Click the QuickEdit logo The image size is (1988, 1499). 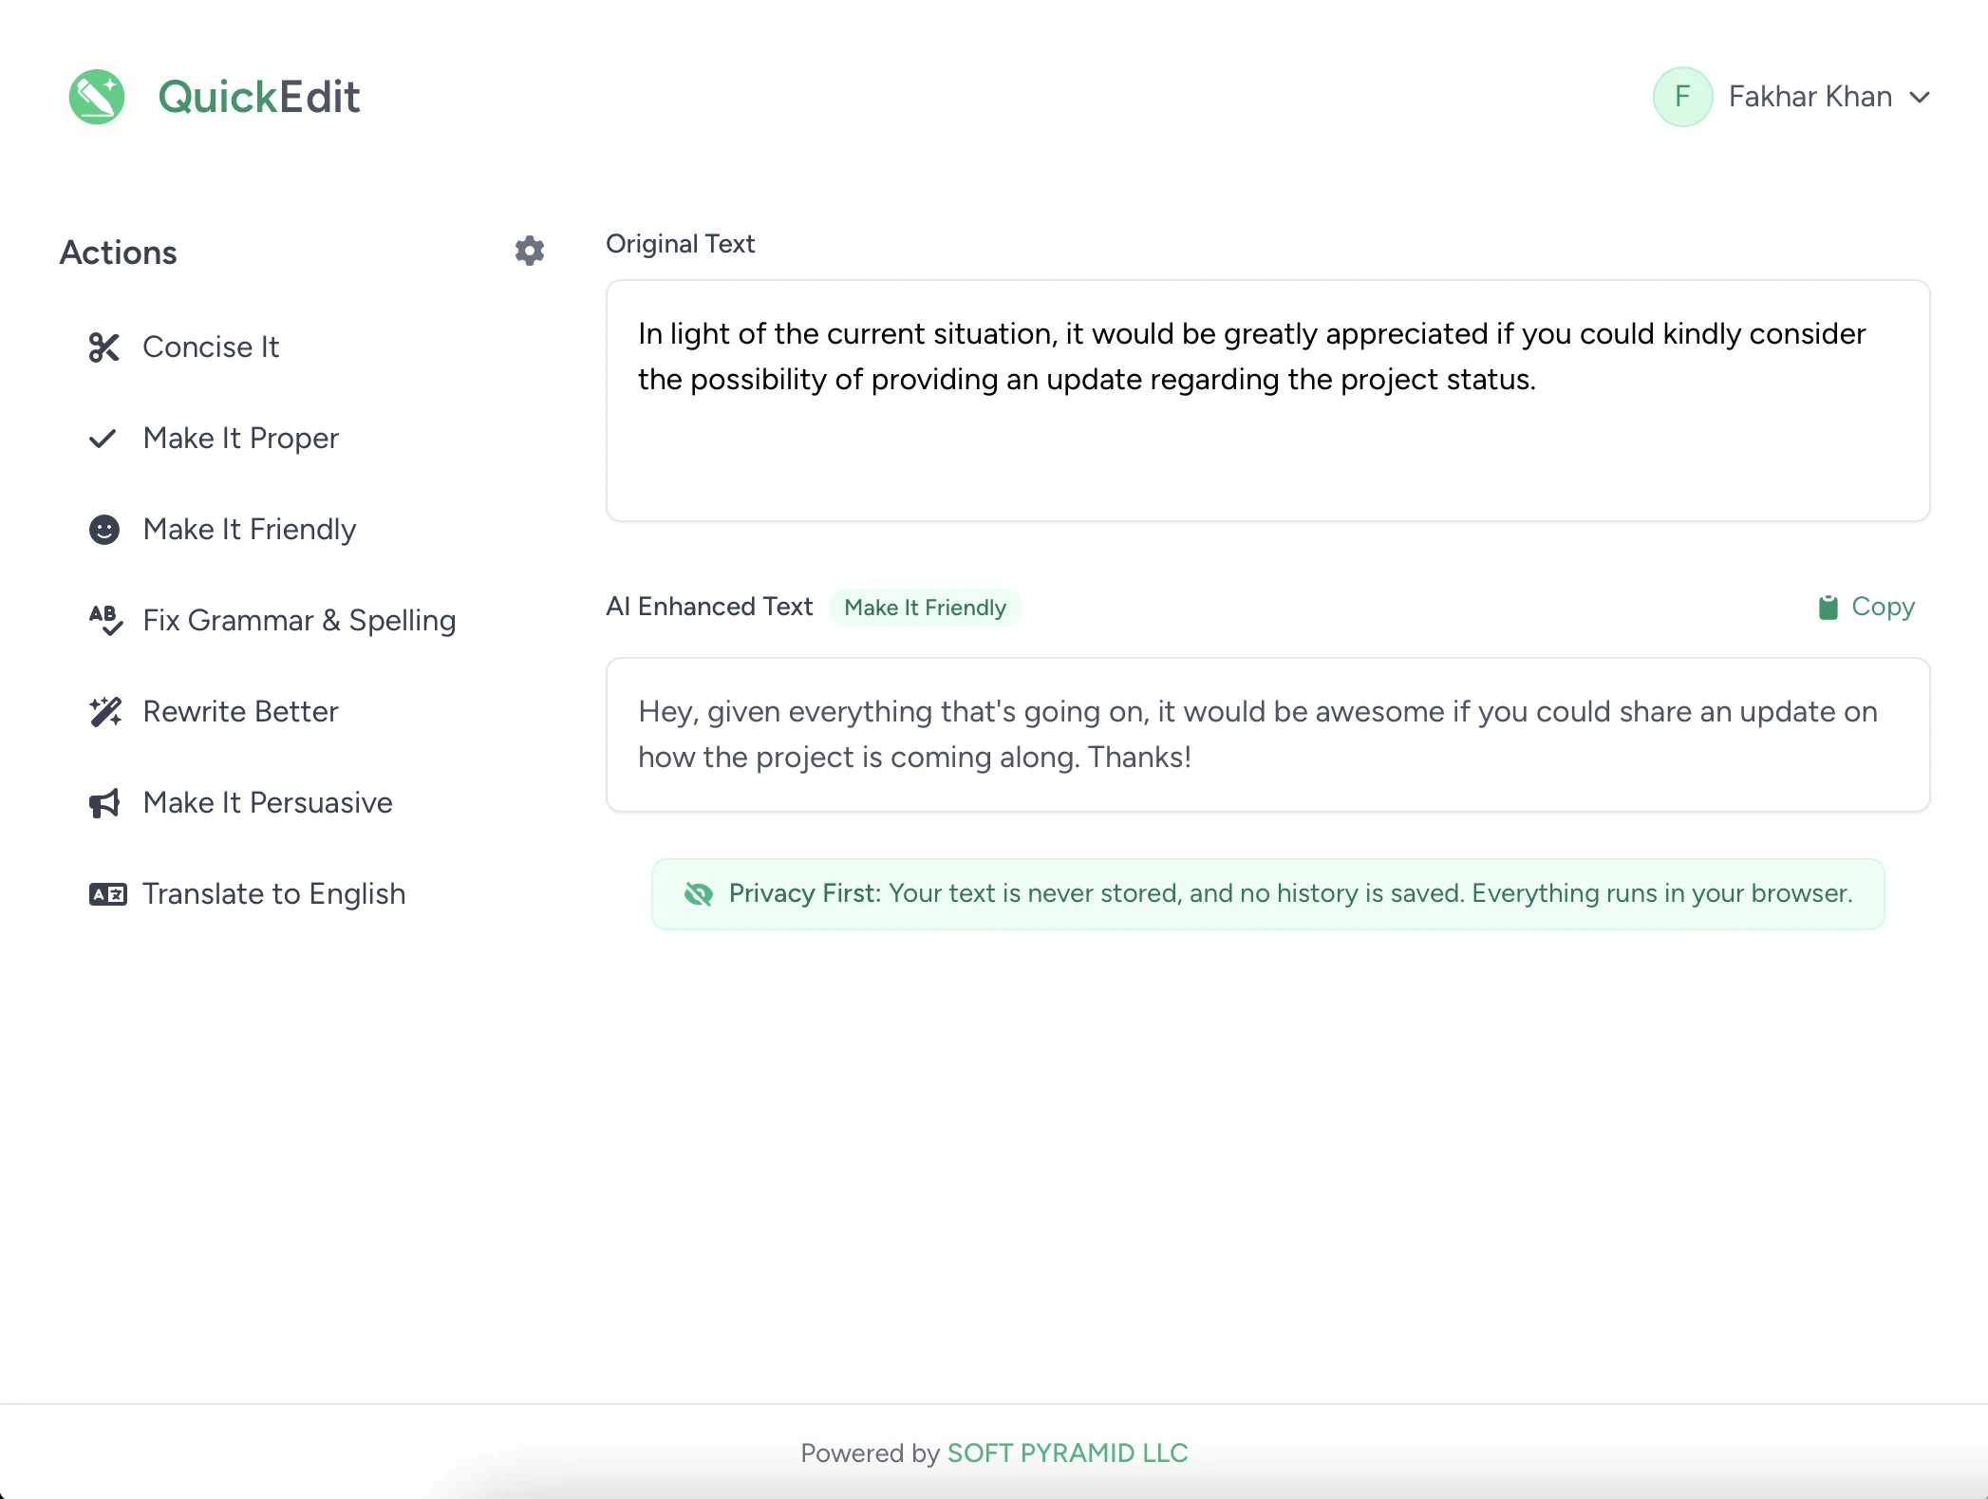(97, 96)
